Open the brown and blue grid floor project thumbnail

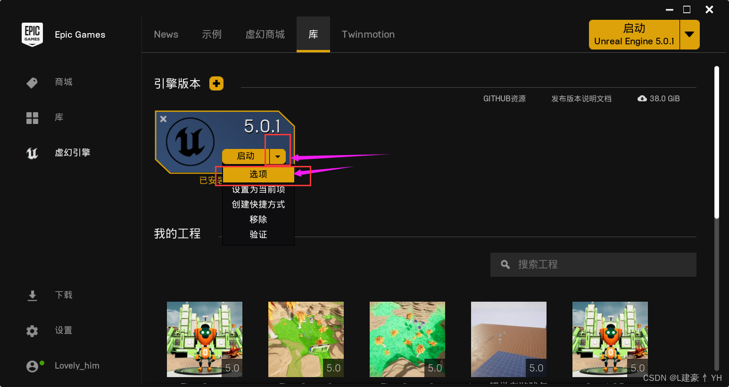509,339
